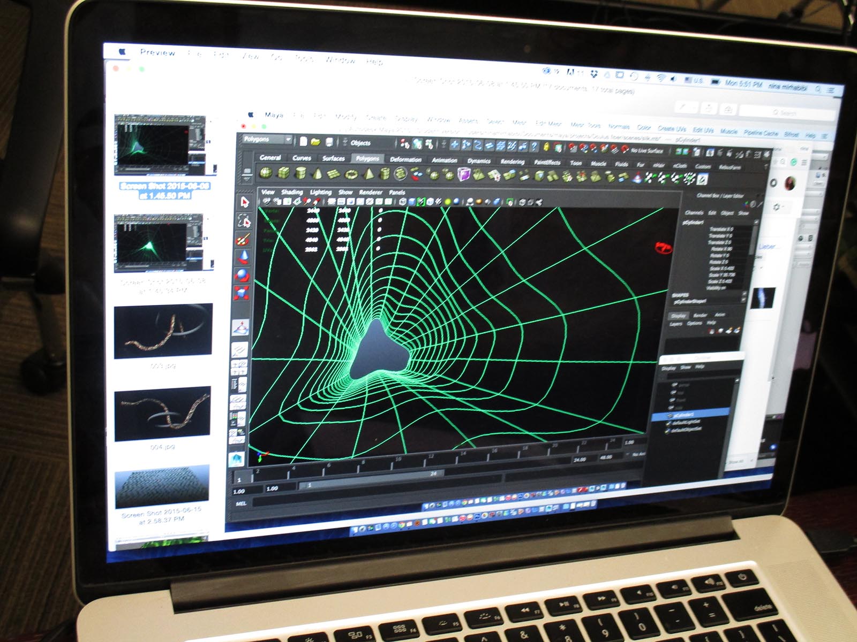Choose the Scale tool cube icon in toolbox
Viewport: 857px width, 642px height.
[x=242, y=293]
